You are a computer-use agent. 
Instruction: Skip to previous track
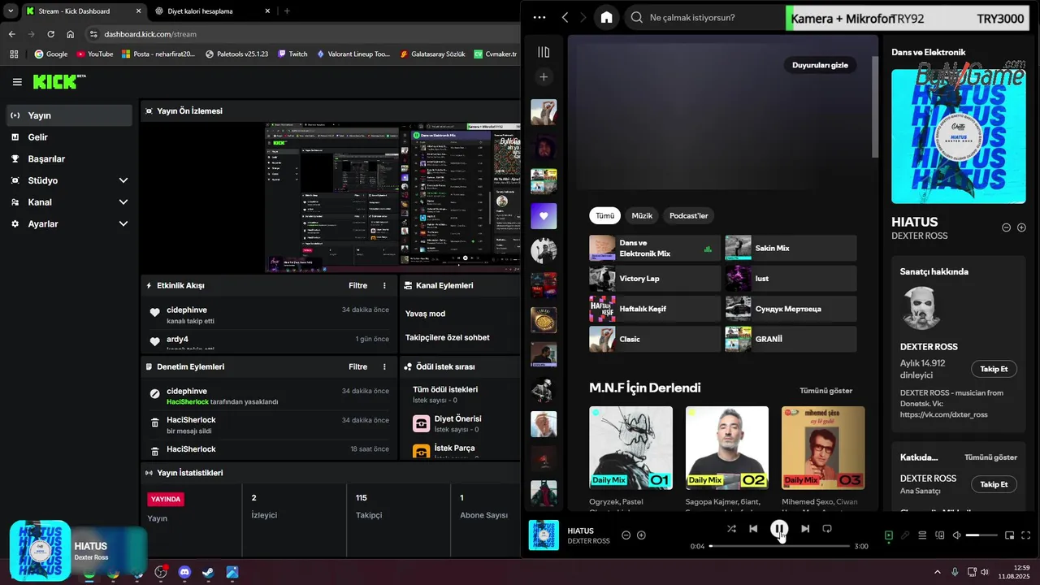(x=753, y=529)
